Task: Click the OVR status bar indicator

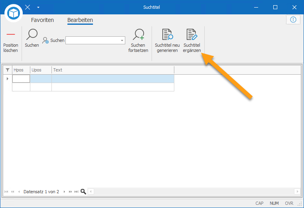Action: pos(289,203)
